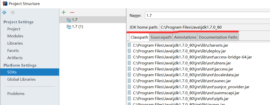Select the deploy.jar classpath entry

pyautogui.click(x=179, y=51)
